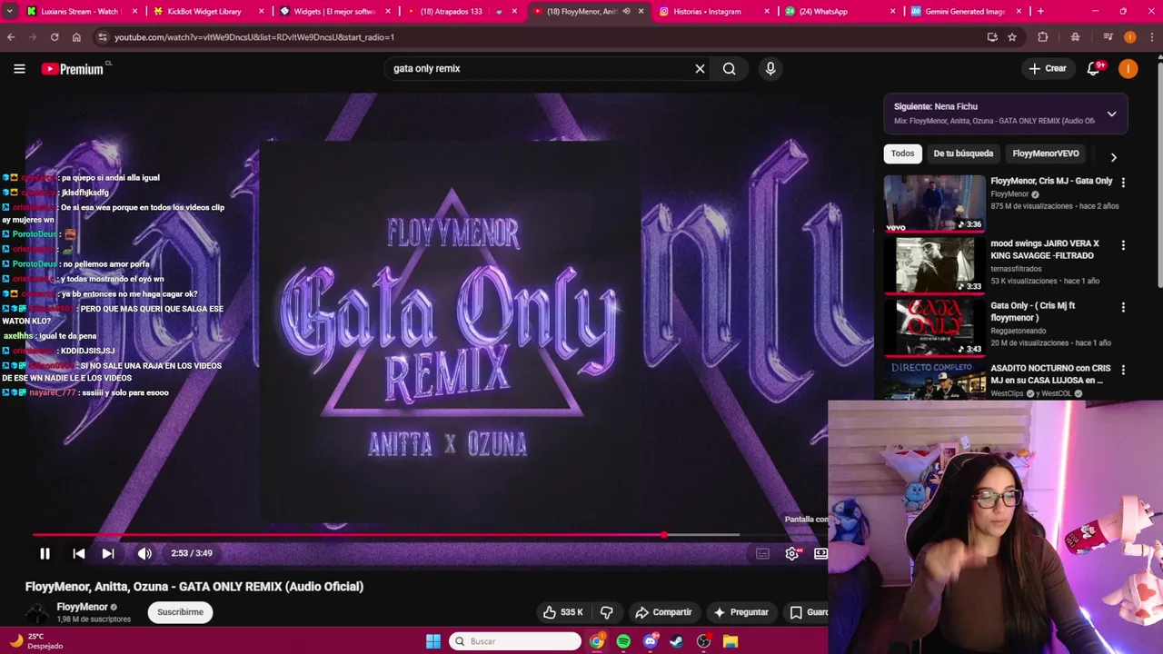The width and height of the screenshot is (1163, 654).
Task: Reload the page with refresh icon
Action: pyautogui.click(x=55, y=37)
